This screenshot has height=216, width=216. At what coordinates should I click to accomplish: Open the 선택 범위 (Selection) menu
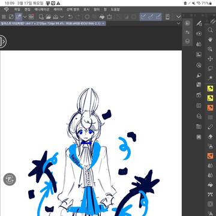(x=73, y=10)
